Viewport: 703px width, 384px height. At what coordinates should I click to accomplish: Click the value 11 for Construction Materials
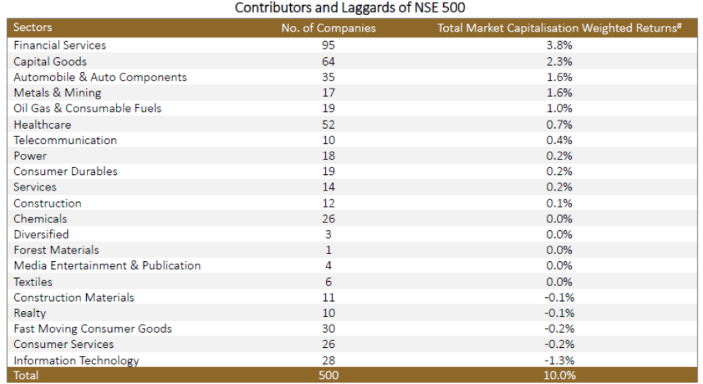tap(328, 298)
